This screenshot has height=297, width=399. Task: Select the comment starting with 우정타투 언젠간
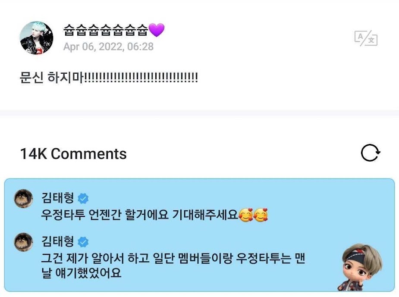click(x=154, y=215)
